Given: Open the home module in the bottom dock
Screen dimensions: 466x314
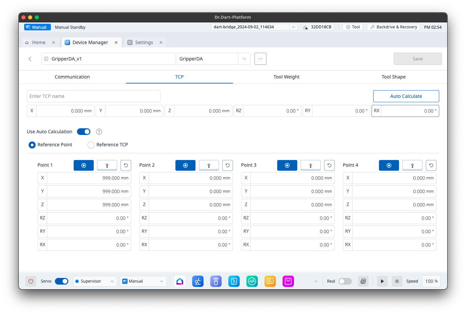Looking at the screenshot, I should tap(180, 281).
